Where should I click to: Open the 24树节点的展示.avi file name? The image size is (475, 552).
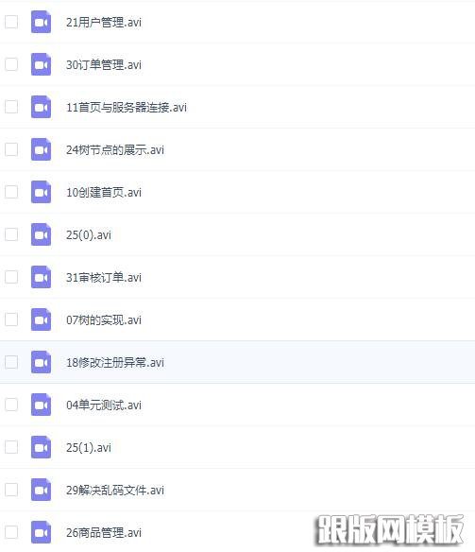click(115, 149)
